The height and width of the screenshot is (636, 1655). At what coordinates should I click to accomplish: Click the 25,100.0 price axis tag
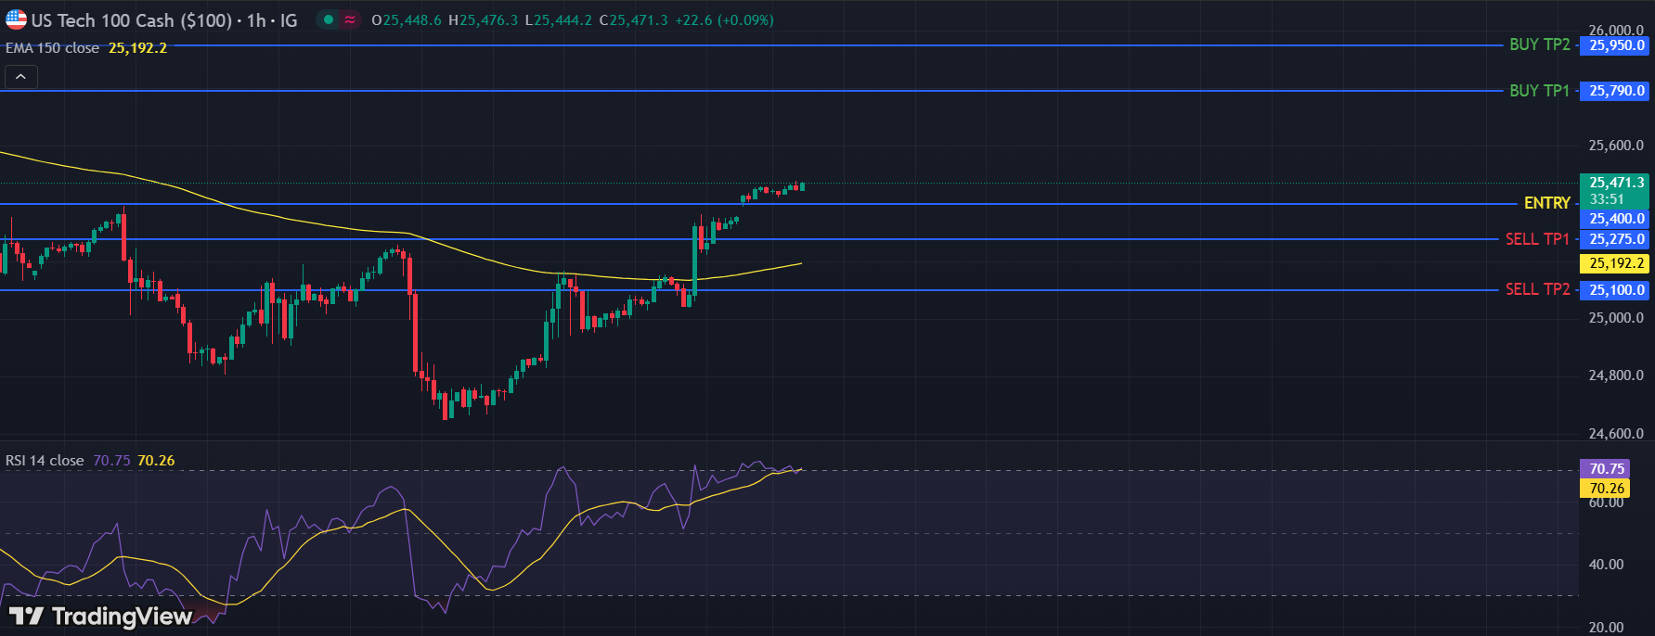pyautogui.click(x=1616, y=290)
